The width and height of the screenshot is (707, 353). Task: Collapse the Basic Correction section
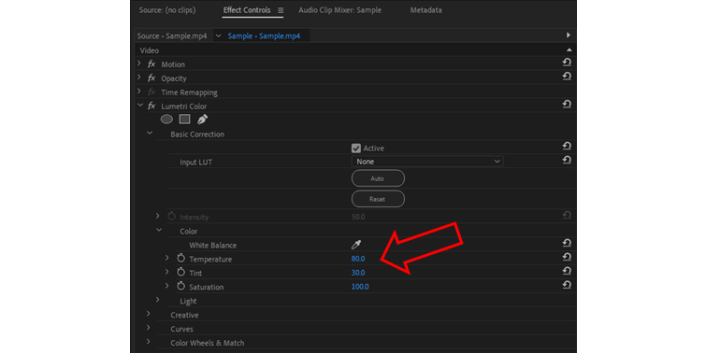(150, 134)
